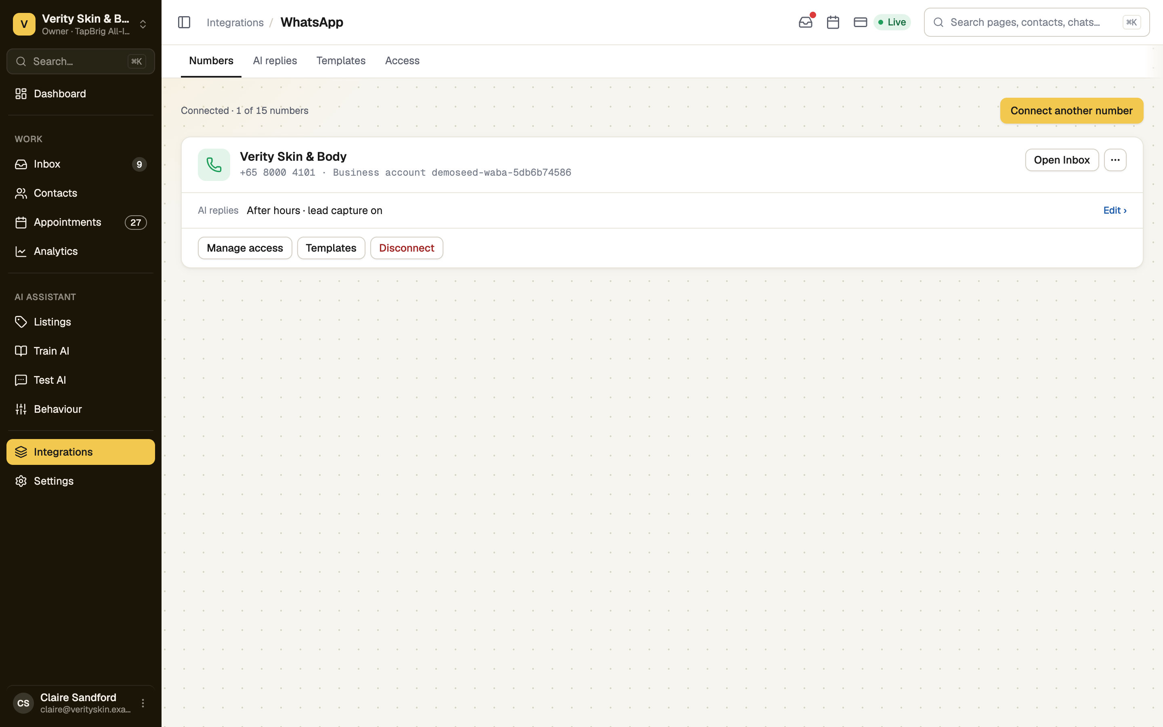Focus the Search pages, contacts, chats field
Viewport: 1163px width, 727px height.
pos(1037,22)
